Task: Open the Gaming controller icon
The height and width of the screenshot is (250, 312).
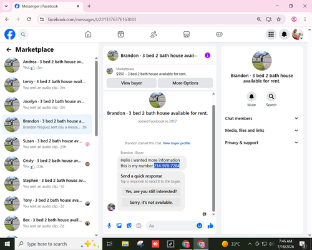Action: click(x=219, y=34)
